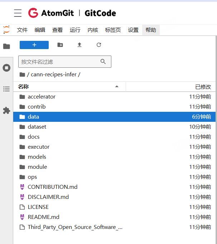
Task: Open the 帮助 menu
Action: click(x=151, y=30)
